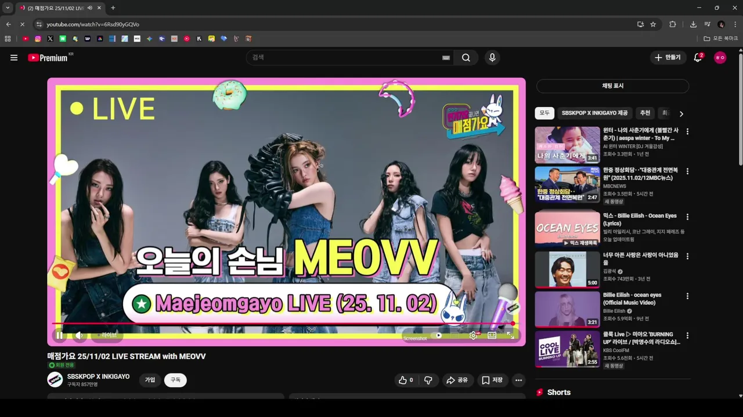
Task: Click the 구독 subscribe button
Action: (x=175, y=380)
